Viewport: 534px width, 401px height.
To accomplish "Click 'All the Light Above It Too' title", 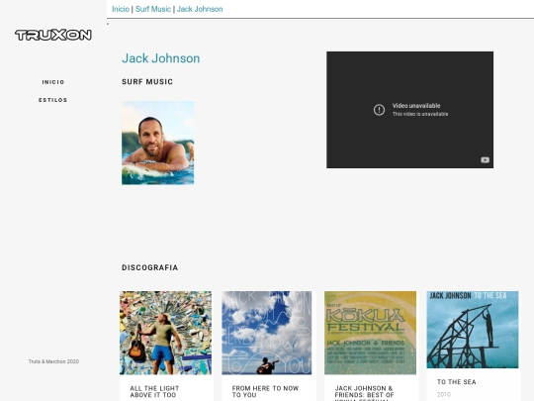I will (x=154, y=391).
